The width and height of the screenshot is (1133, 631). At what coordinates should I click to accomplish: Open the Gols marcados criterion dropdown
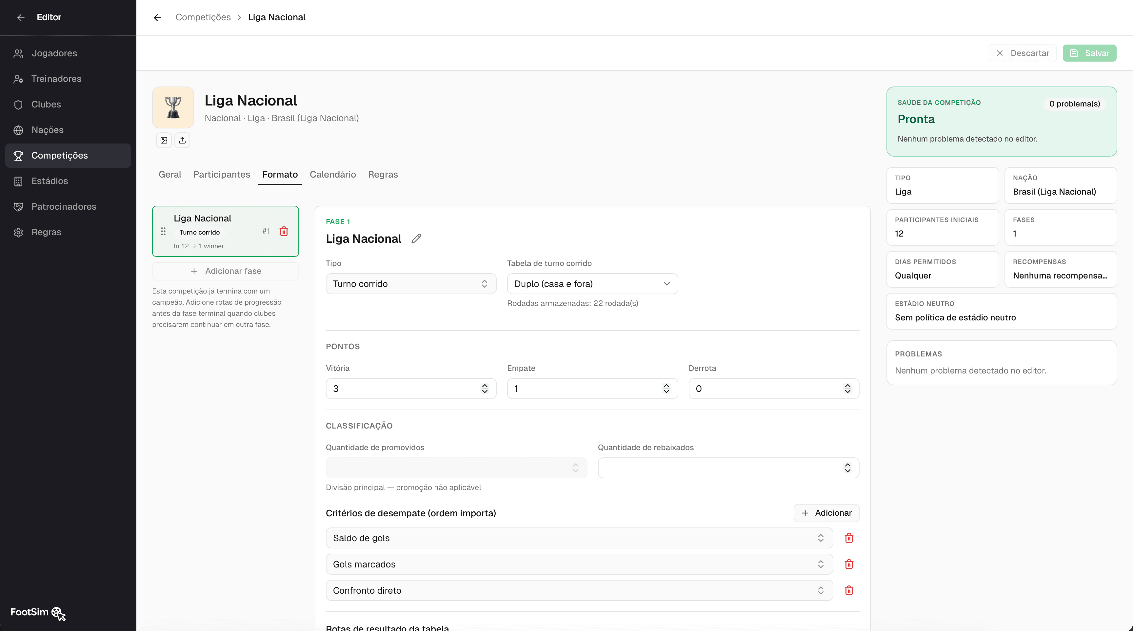[x=579, y=564]
